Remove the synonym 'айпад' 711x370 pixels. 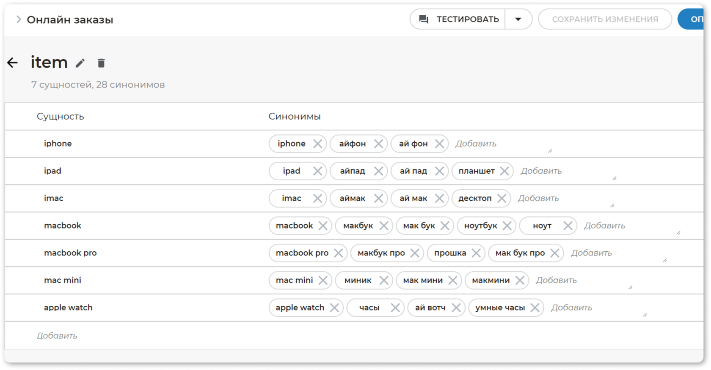click(x=378, y=171)
